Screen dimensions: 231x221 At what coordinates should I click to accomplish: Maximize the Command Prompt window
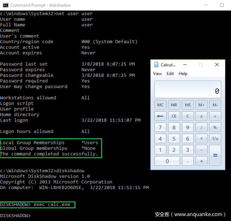click(x=222, y=5)
